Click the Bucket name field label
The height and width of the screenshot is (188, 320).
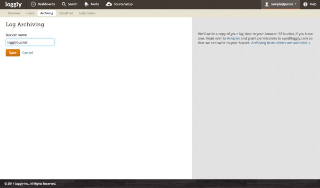click(x=16, y=35)
